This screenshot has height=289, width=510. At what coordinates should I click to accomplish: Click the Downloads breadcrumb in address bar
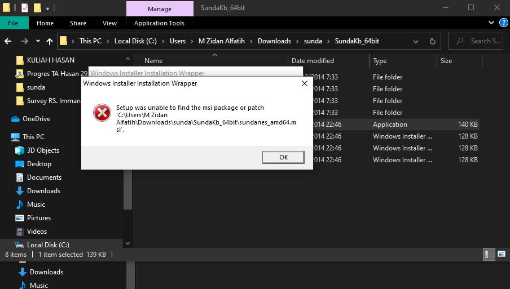point(274,41)
